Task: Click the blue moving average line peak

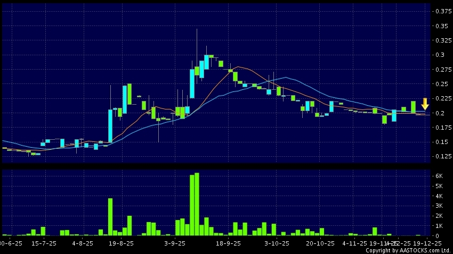Action: pyautogui.click(x=286, y=78)
